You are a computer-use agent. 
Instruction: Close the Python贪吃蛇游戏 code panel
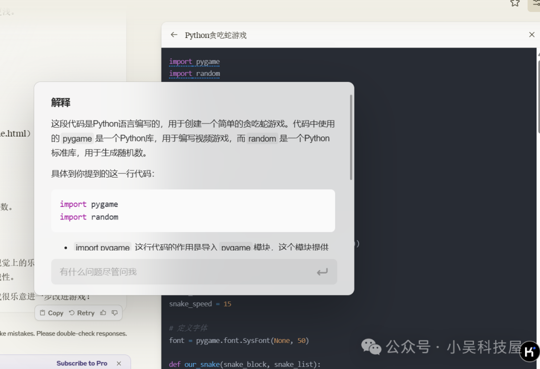(531, 35)
